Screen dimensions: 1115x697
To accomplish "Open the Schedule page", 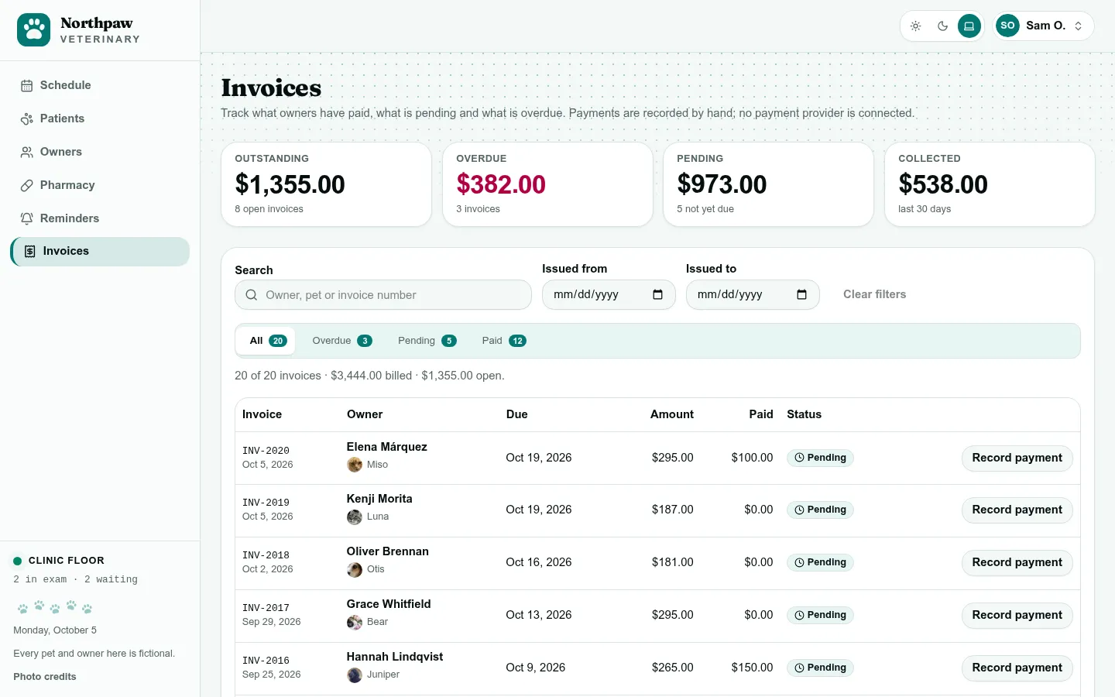I will click(x=100, y=85).
